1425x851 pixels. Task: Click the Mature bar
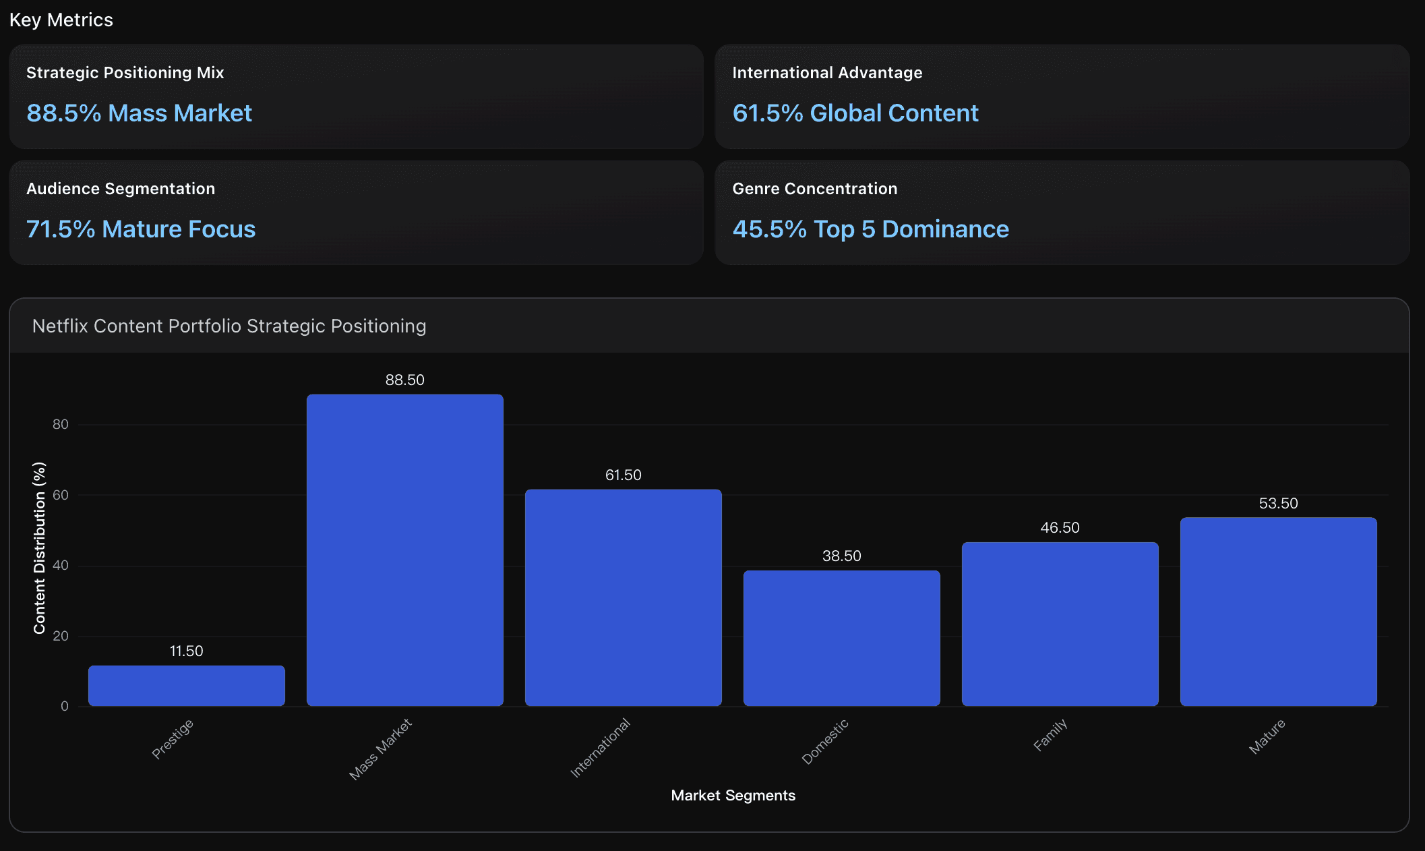click(x=1278, y=610)
